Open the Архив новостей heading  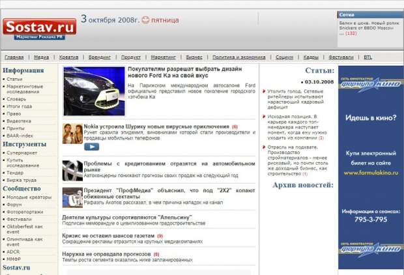pyautogui.click(x=303, y=185)
